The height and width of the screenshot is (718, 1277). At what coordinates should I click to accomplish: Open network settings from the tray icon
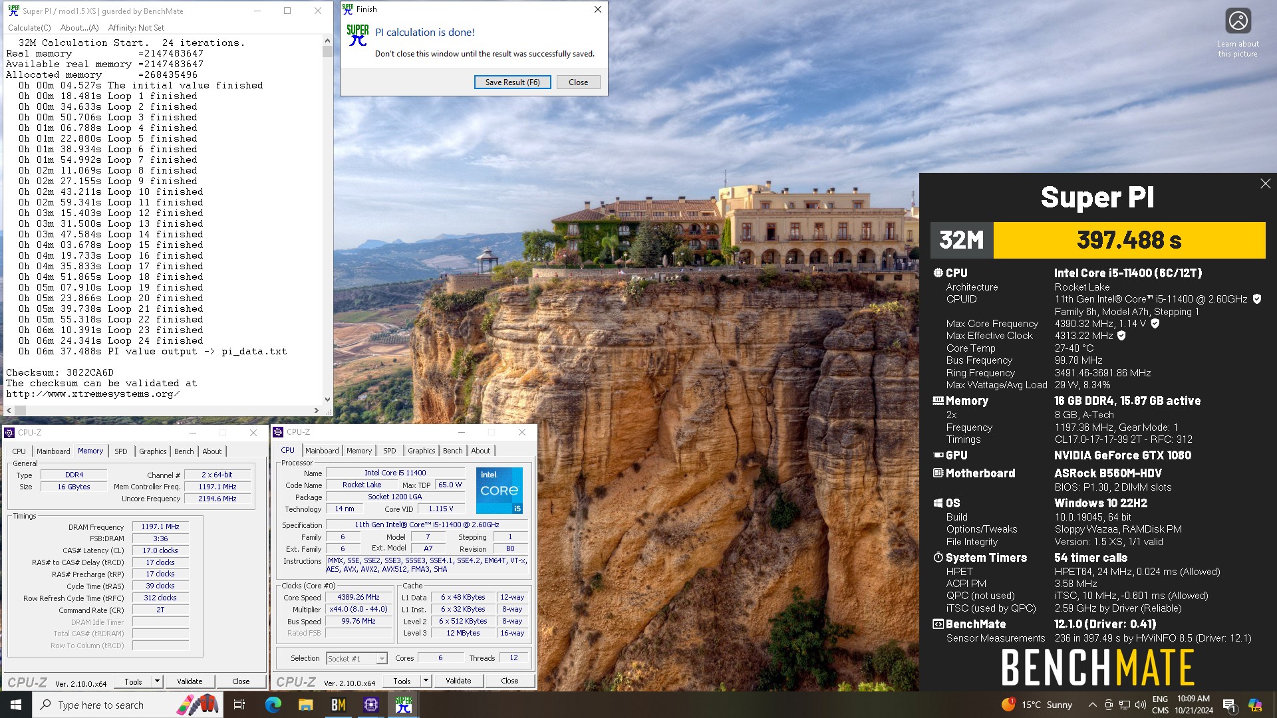pyautogui.click(x=1124, y=705)
